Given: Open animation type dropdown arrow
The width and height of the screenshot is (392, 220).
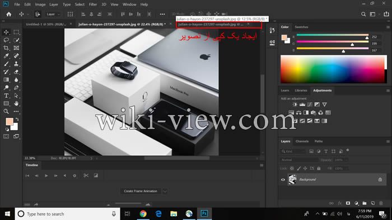Looking at the screenshot, I should click(x=165, y=191).
